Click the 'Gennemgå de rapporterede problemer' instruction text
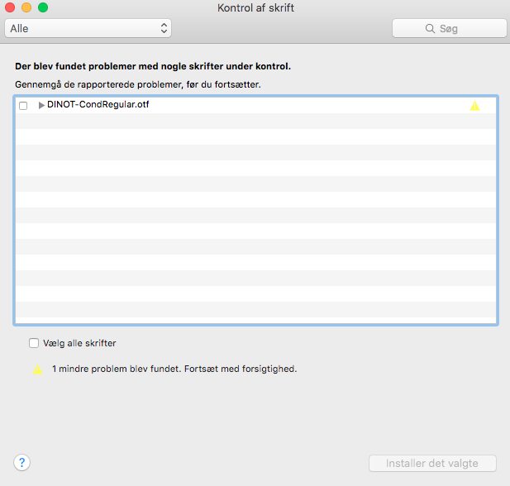Screen dimensions: 510x486 point(138,84)
